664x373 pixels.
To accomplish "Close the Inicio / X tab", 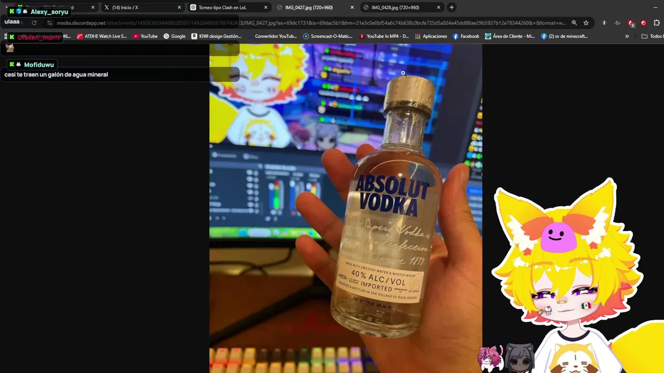I will click(x=179, y=7).
